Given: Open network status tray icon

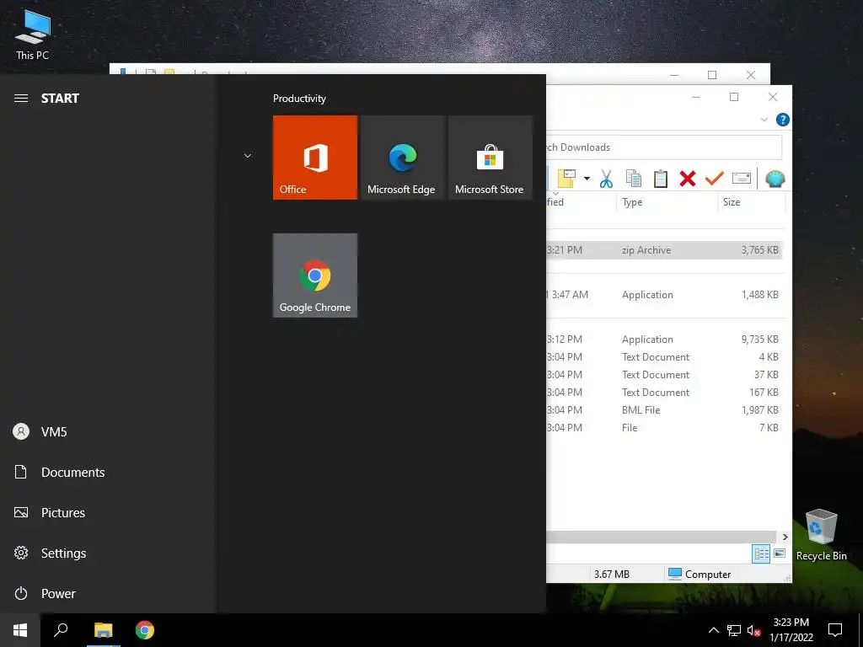Looking at the screenshot, I should point(734,630).
